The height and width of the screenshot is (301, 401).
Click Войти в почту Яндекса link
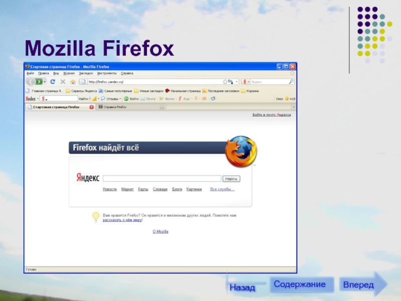(272, 115)
